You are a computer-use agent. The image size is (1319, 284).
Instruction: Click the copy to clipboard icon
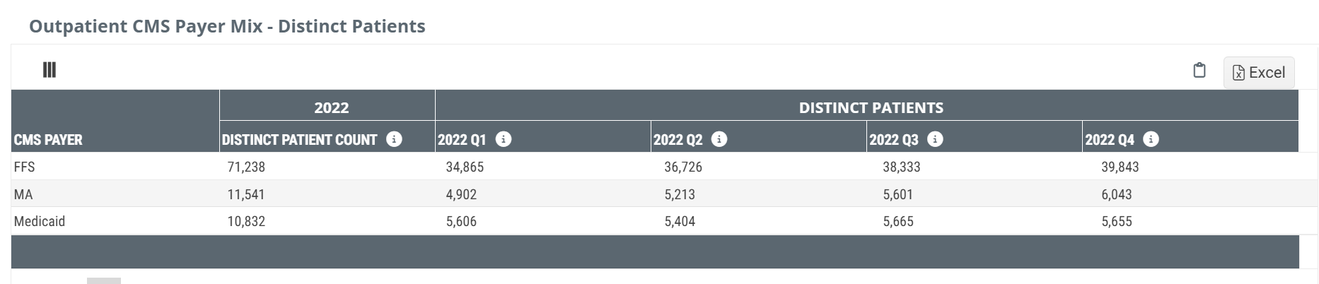click(x=1199, y=71)
